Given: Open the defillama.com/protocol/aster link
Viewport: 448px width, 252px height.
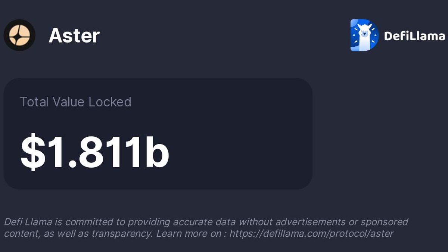Looking at the screenshot, I should 311,234.
